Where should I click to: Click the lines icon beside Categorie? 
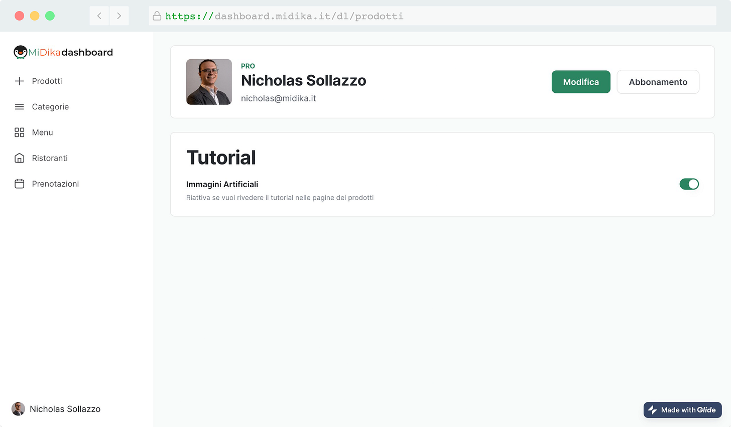[x=20, y=107]
